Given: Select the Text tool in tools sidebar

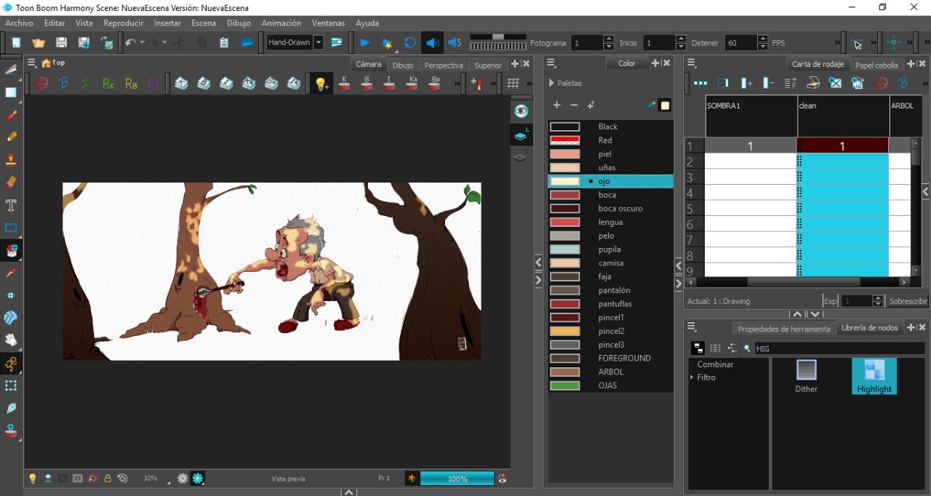Looking at the screenshot, I should (11, 205).
